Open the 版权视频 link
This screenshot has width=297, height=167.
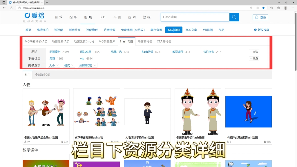click(x=262, y=30)
